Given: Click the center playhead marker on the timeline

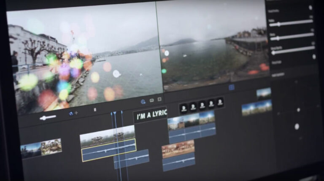Looking at the screenshot, I should [115, 113].
